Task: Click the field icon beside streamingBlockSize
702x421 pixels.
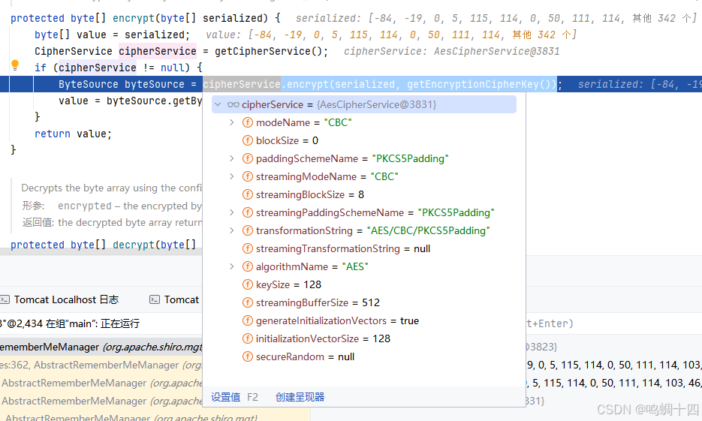Action: (x=248, y=194)
